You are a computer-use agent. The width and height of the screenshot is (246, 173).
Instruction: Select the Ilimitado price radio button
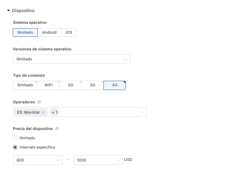(x=15, y=138)
